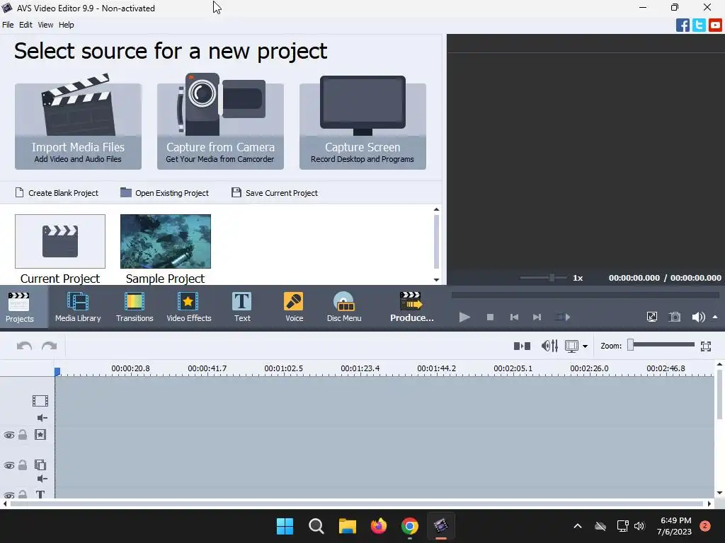725x543 pixels.
Task: Click the zoom to fit timeline icon
Action: [706, 346]
